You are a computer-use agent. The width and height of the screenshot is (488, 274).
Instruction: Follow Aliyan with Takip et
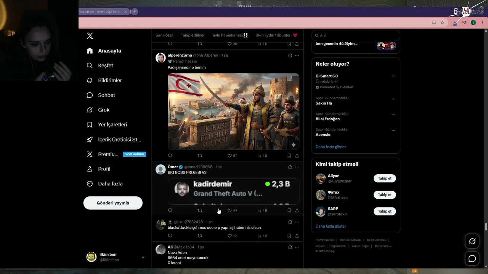pyautogui.click(x=385, y=178)
